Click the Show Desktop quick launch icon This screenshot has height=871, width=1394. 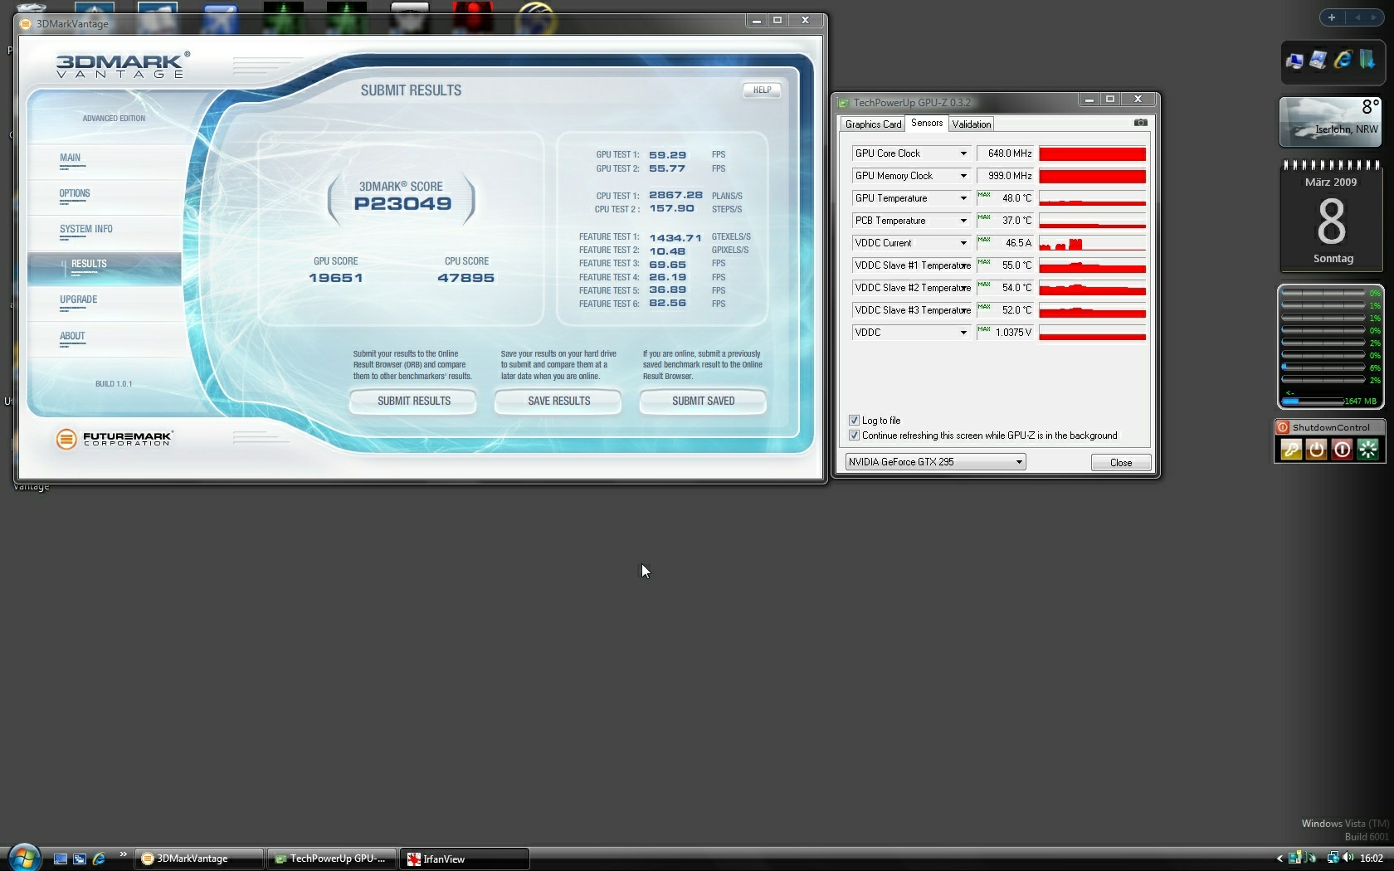click(x=61, y=859)
